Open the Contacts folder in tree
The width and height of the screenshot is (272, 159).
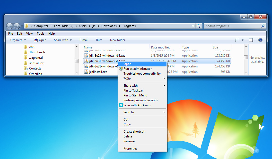tap(35, 68)
